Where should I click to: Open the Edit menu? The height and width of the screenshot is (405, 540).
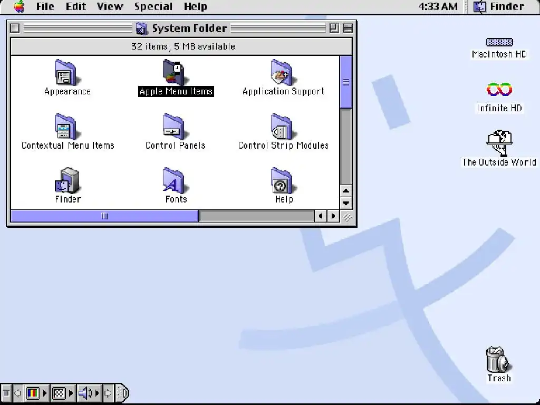(x=76, y=6)
